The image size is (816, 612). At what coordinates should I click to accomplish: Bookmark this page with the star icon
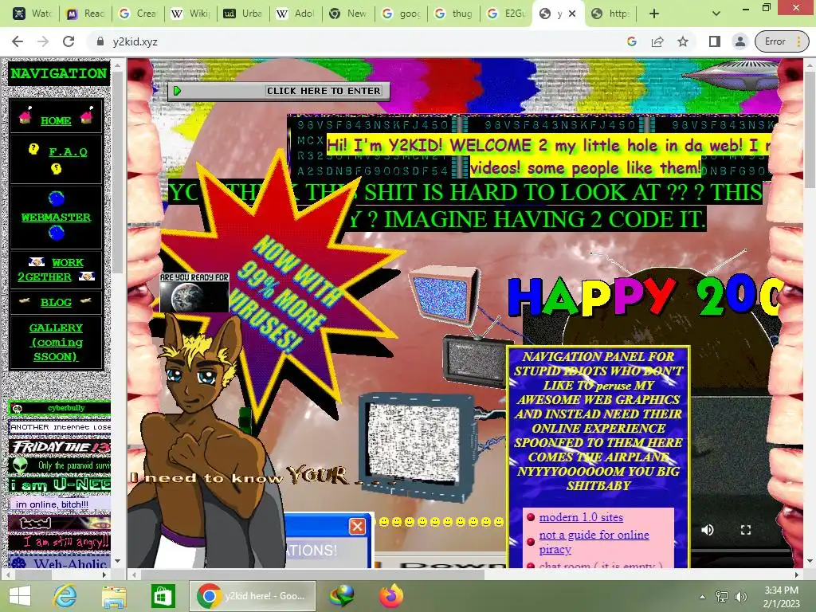click(683, 41)
